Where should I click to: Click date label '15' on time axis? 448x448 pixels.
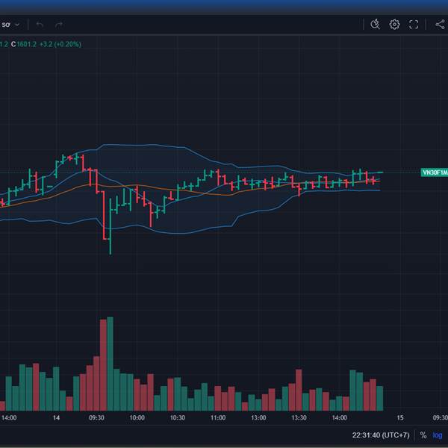(400, 417)
